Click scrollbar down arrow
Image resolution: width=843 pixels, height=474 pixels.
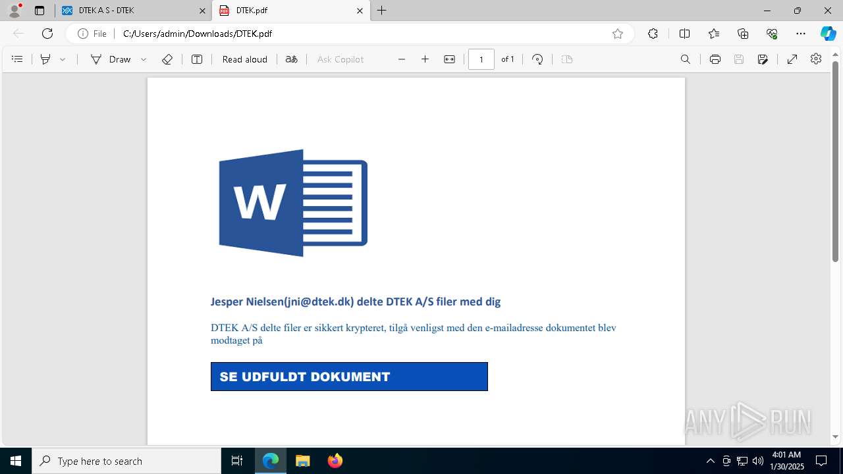[835, 437]
